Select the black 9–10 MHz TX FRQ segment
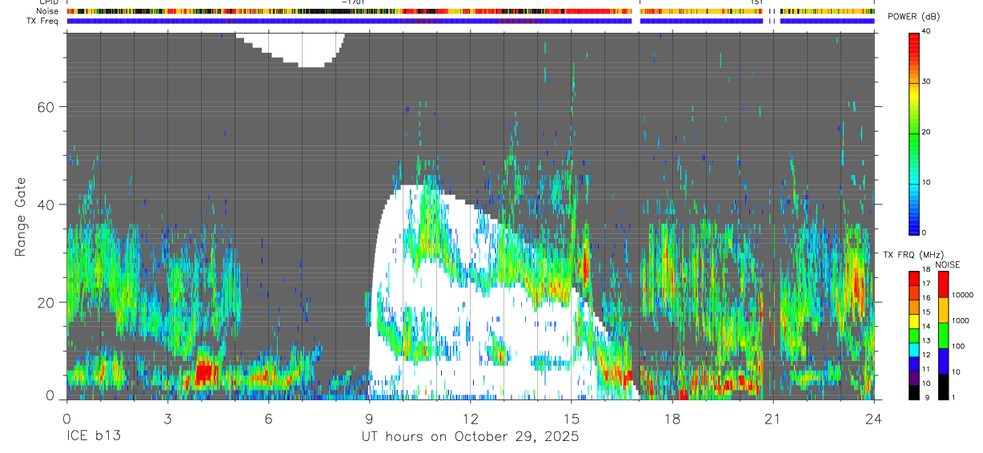Viewport: 983px width, 453px height. point(913,393)
